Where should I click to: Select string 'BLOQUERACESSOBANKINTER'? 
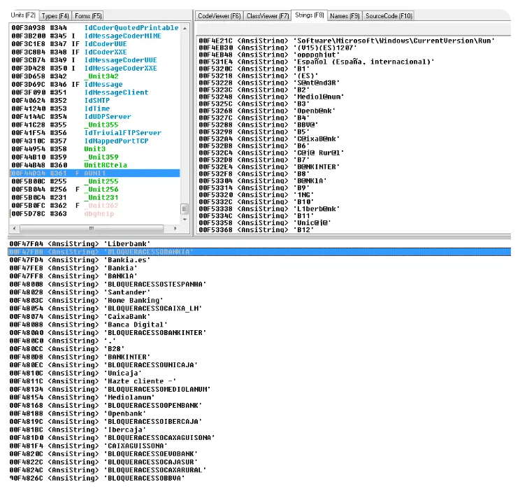pyautogui.click(x=155, y=333)
